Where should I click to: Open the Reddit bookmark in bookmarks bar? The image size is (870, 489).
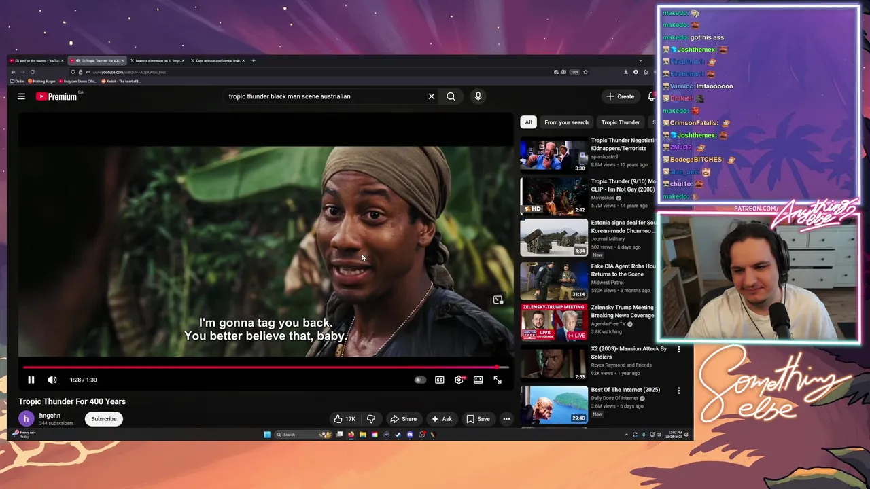(121, 81)
